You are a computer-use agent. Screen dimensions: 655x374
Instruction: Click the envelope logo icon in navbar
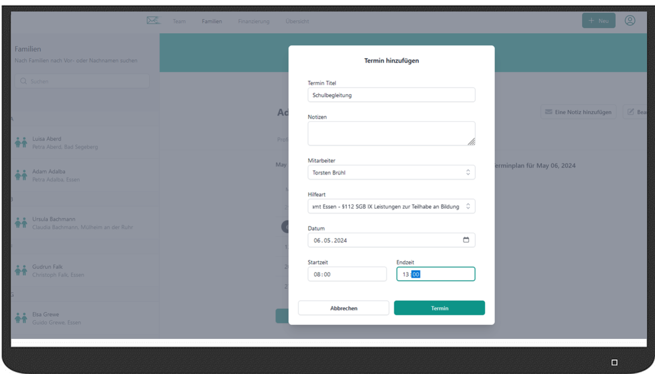(x=153, y=21)
